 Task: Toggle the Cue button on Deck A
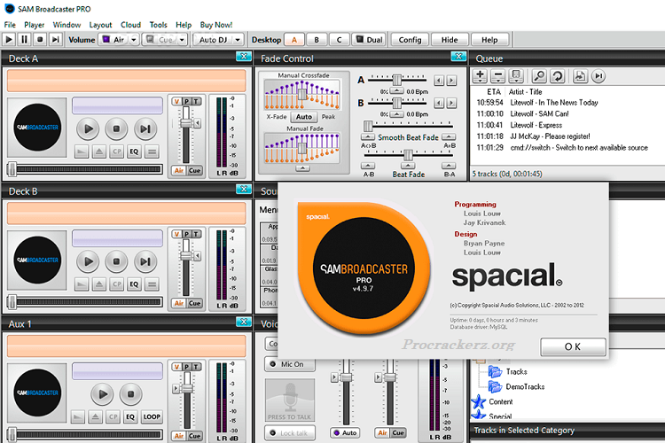coord(194,170)
